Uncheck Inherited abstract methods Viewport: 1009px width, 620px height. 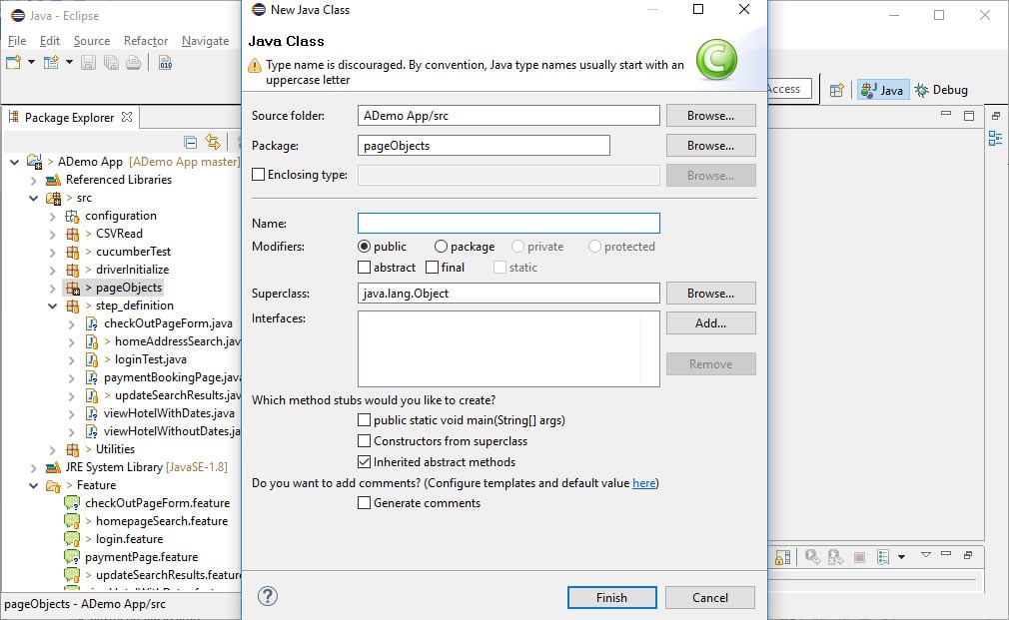click(x=365, y=462)
